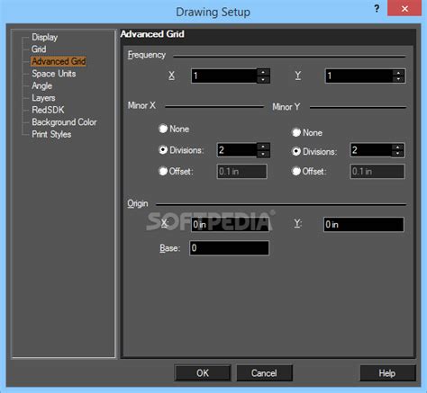Viewport: 427px width, 393px height.
Task: Select None for Minor X
Action: tap(174, 129)
